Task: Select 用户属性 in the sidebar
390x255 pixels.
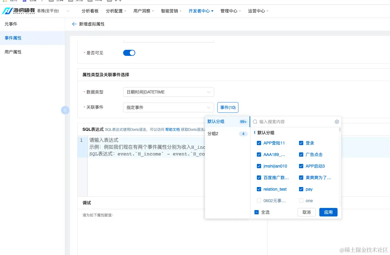Action: pyautogui.click(x=32, y=52)
